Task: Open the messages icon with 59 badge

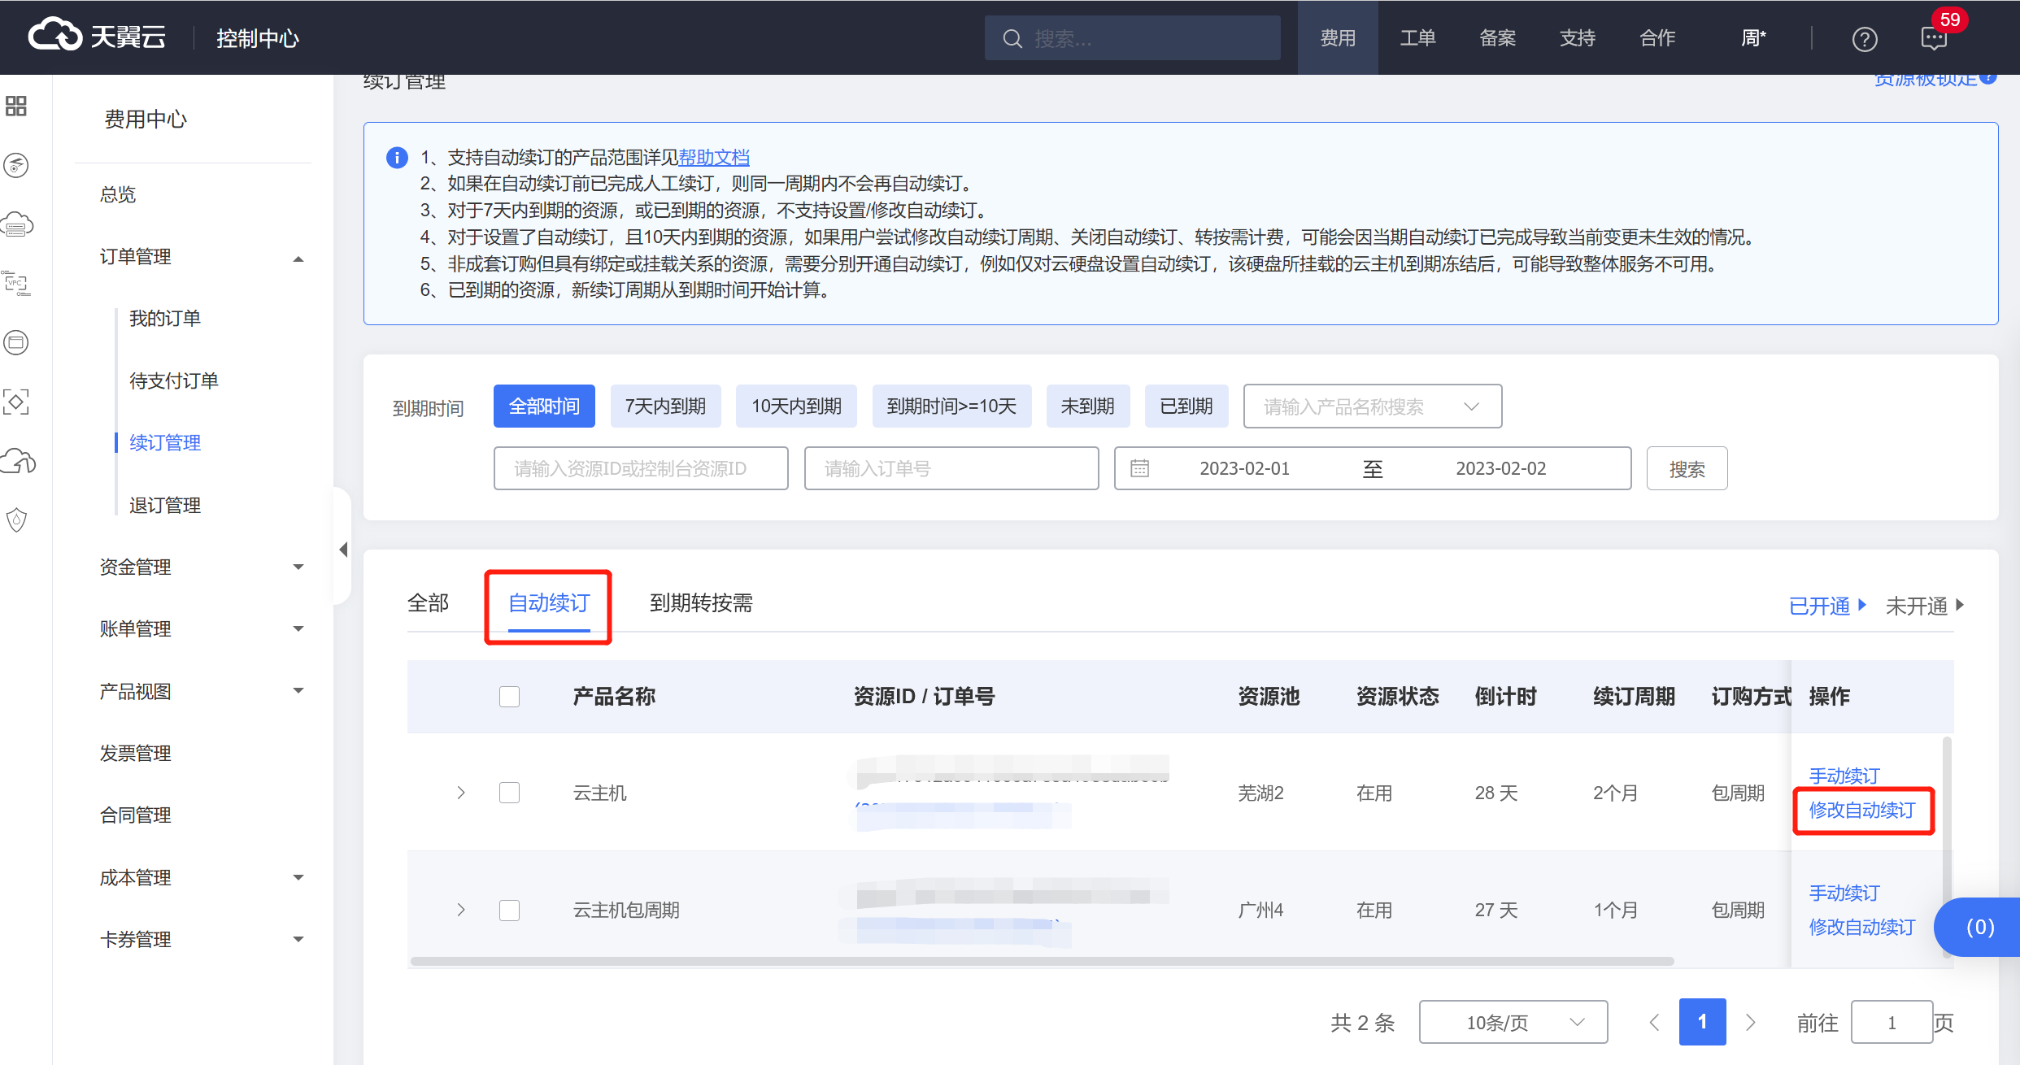Action: (x=1934, y=37)
